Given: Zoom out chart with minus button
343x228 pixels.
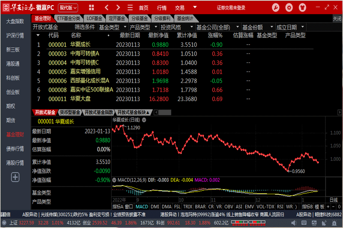Looking at the screenshot, I should (x=333, y=207).
